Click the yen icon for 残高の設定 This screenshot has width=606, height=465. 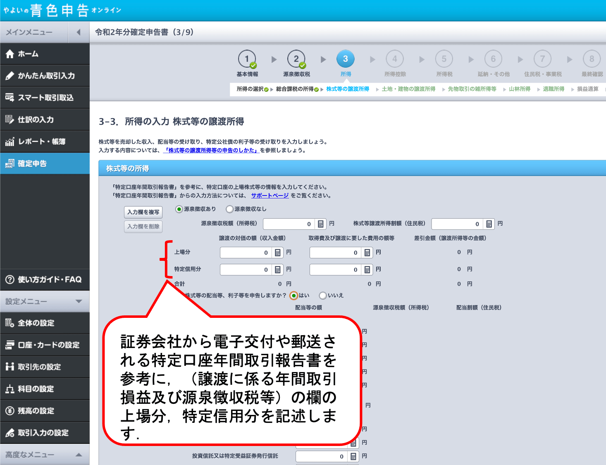10,410
